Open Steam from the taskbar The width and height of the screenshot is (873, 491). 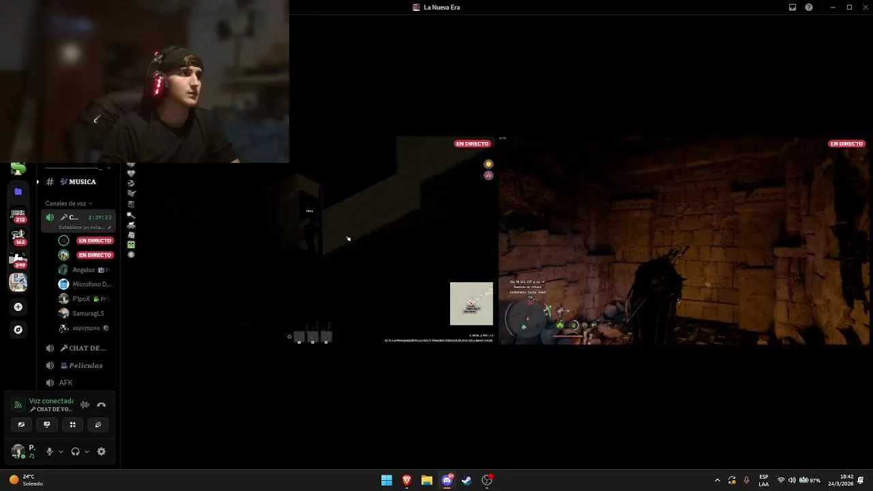(467, 480)
